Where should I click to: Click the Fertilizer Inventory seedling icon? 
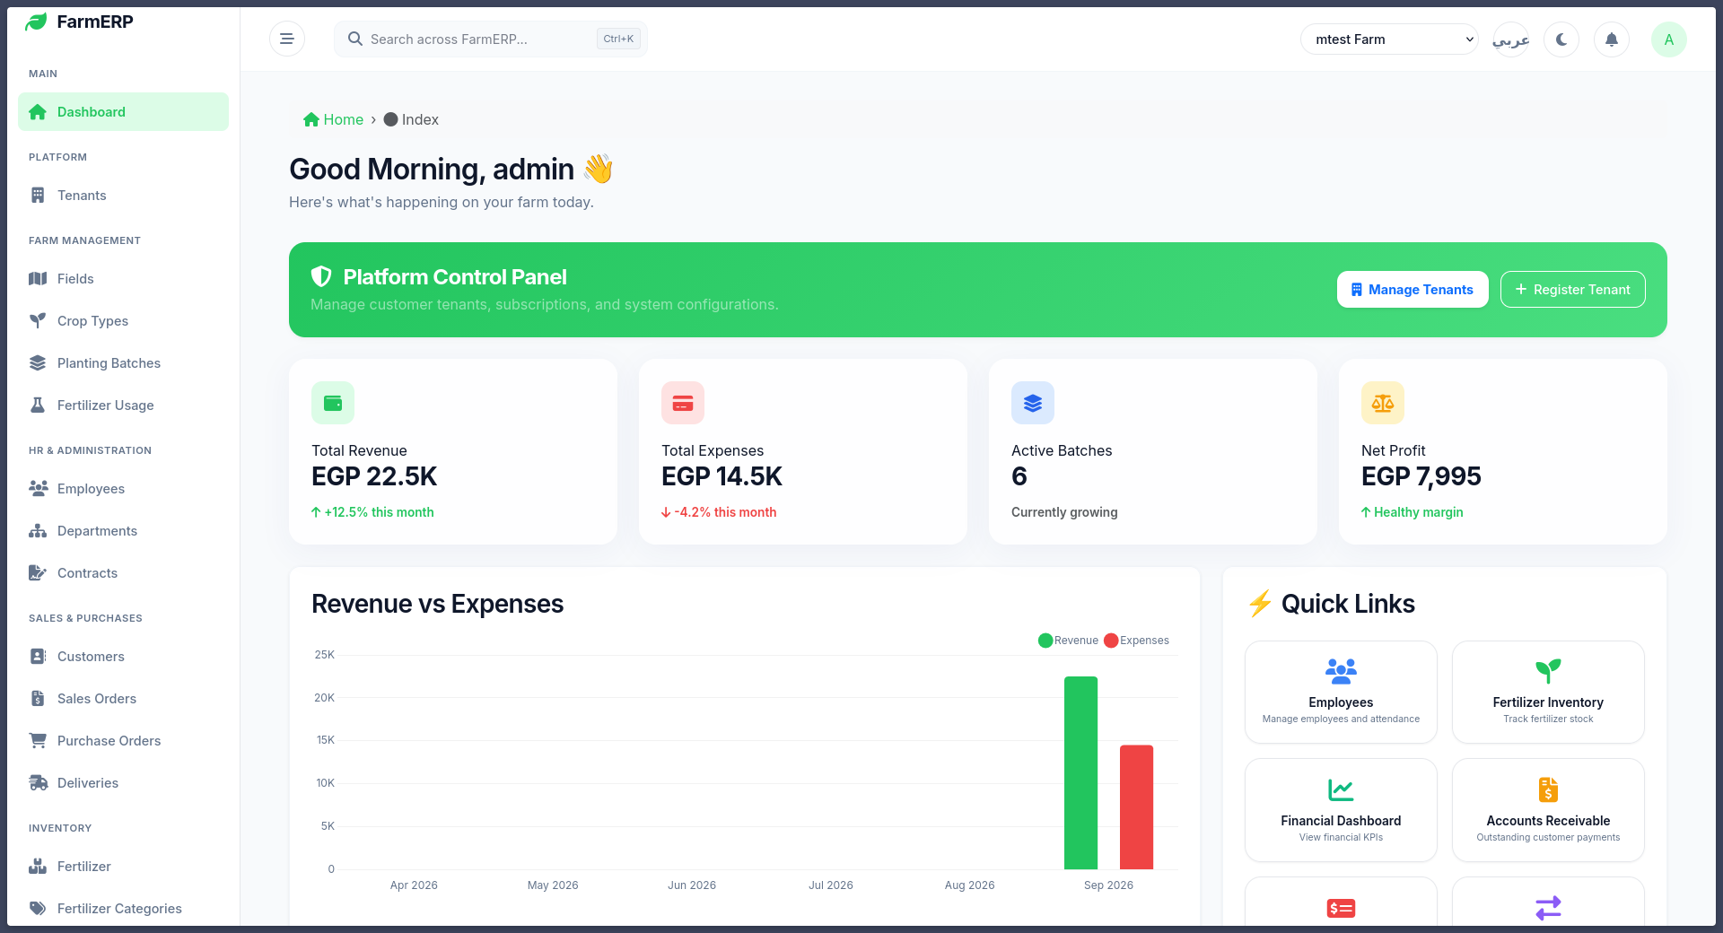[x=1548, y=671]
